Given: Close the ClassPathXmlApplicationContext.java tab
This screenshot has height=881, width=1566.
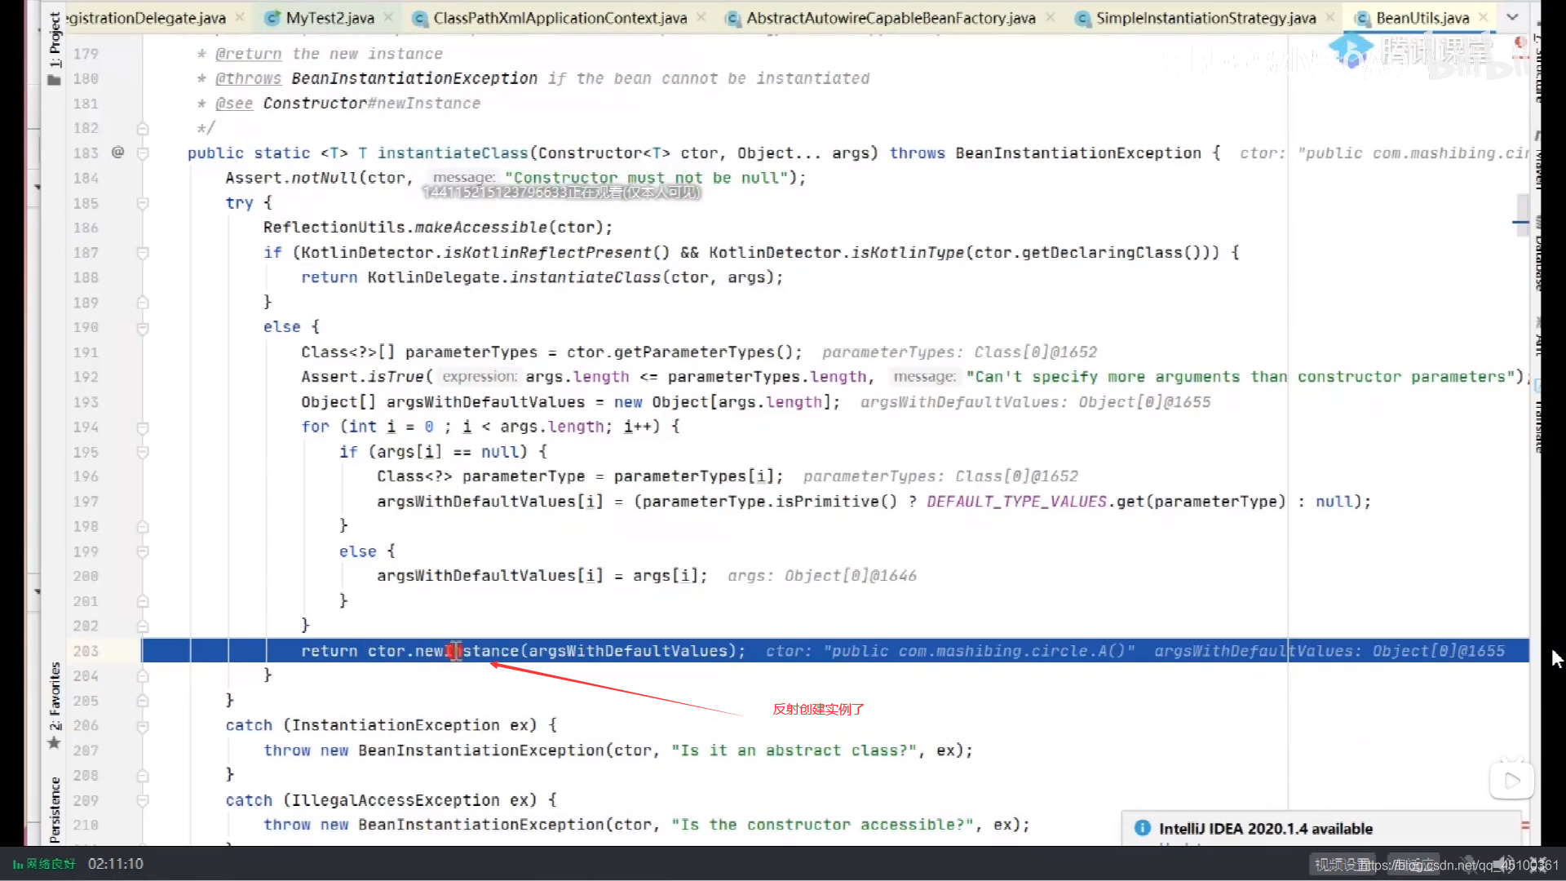Looking at the screenshot, I should 701,17.
